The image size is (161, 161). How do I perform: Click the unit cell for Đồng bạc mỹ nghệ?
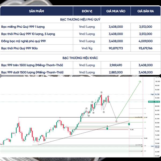point(87,41)
